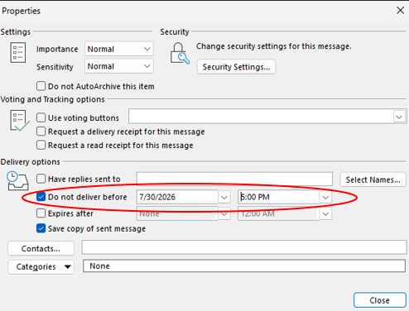Click the Contacts text field
409x311 pixels.
244,247
